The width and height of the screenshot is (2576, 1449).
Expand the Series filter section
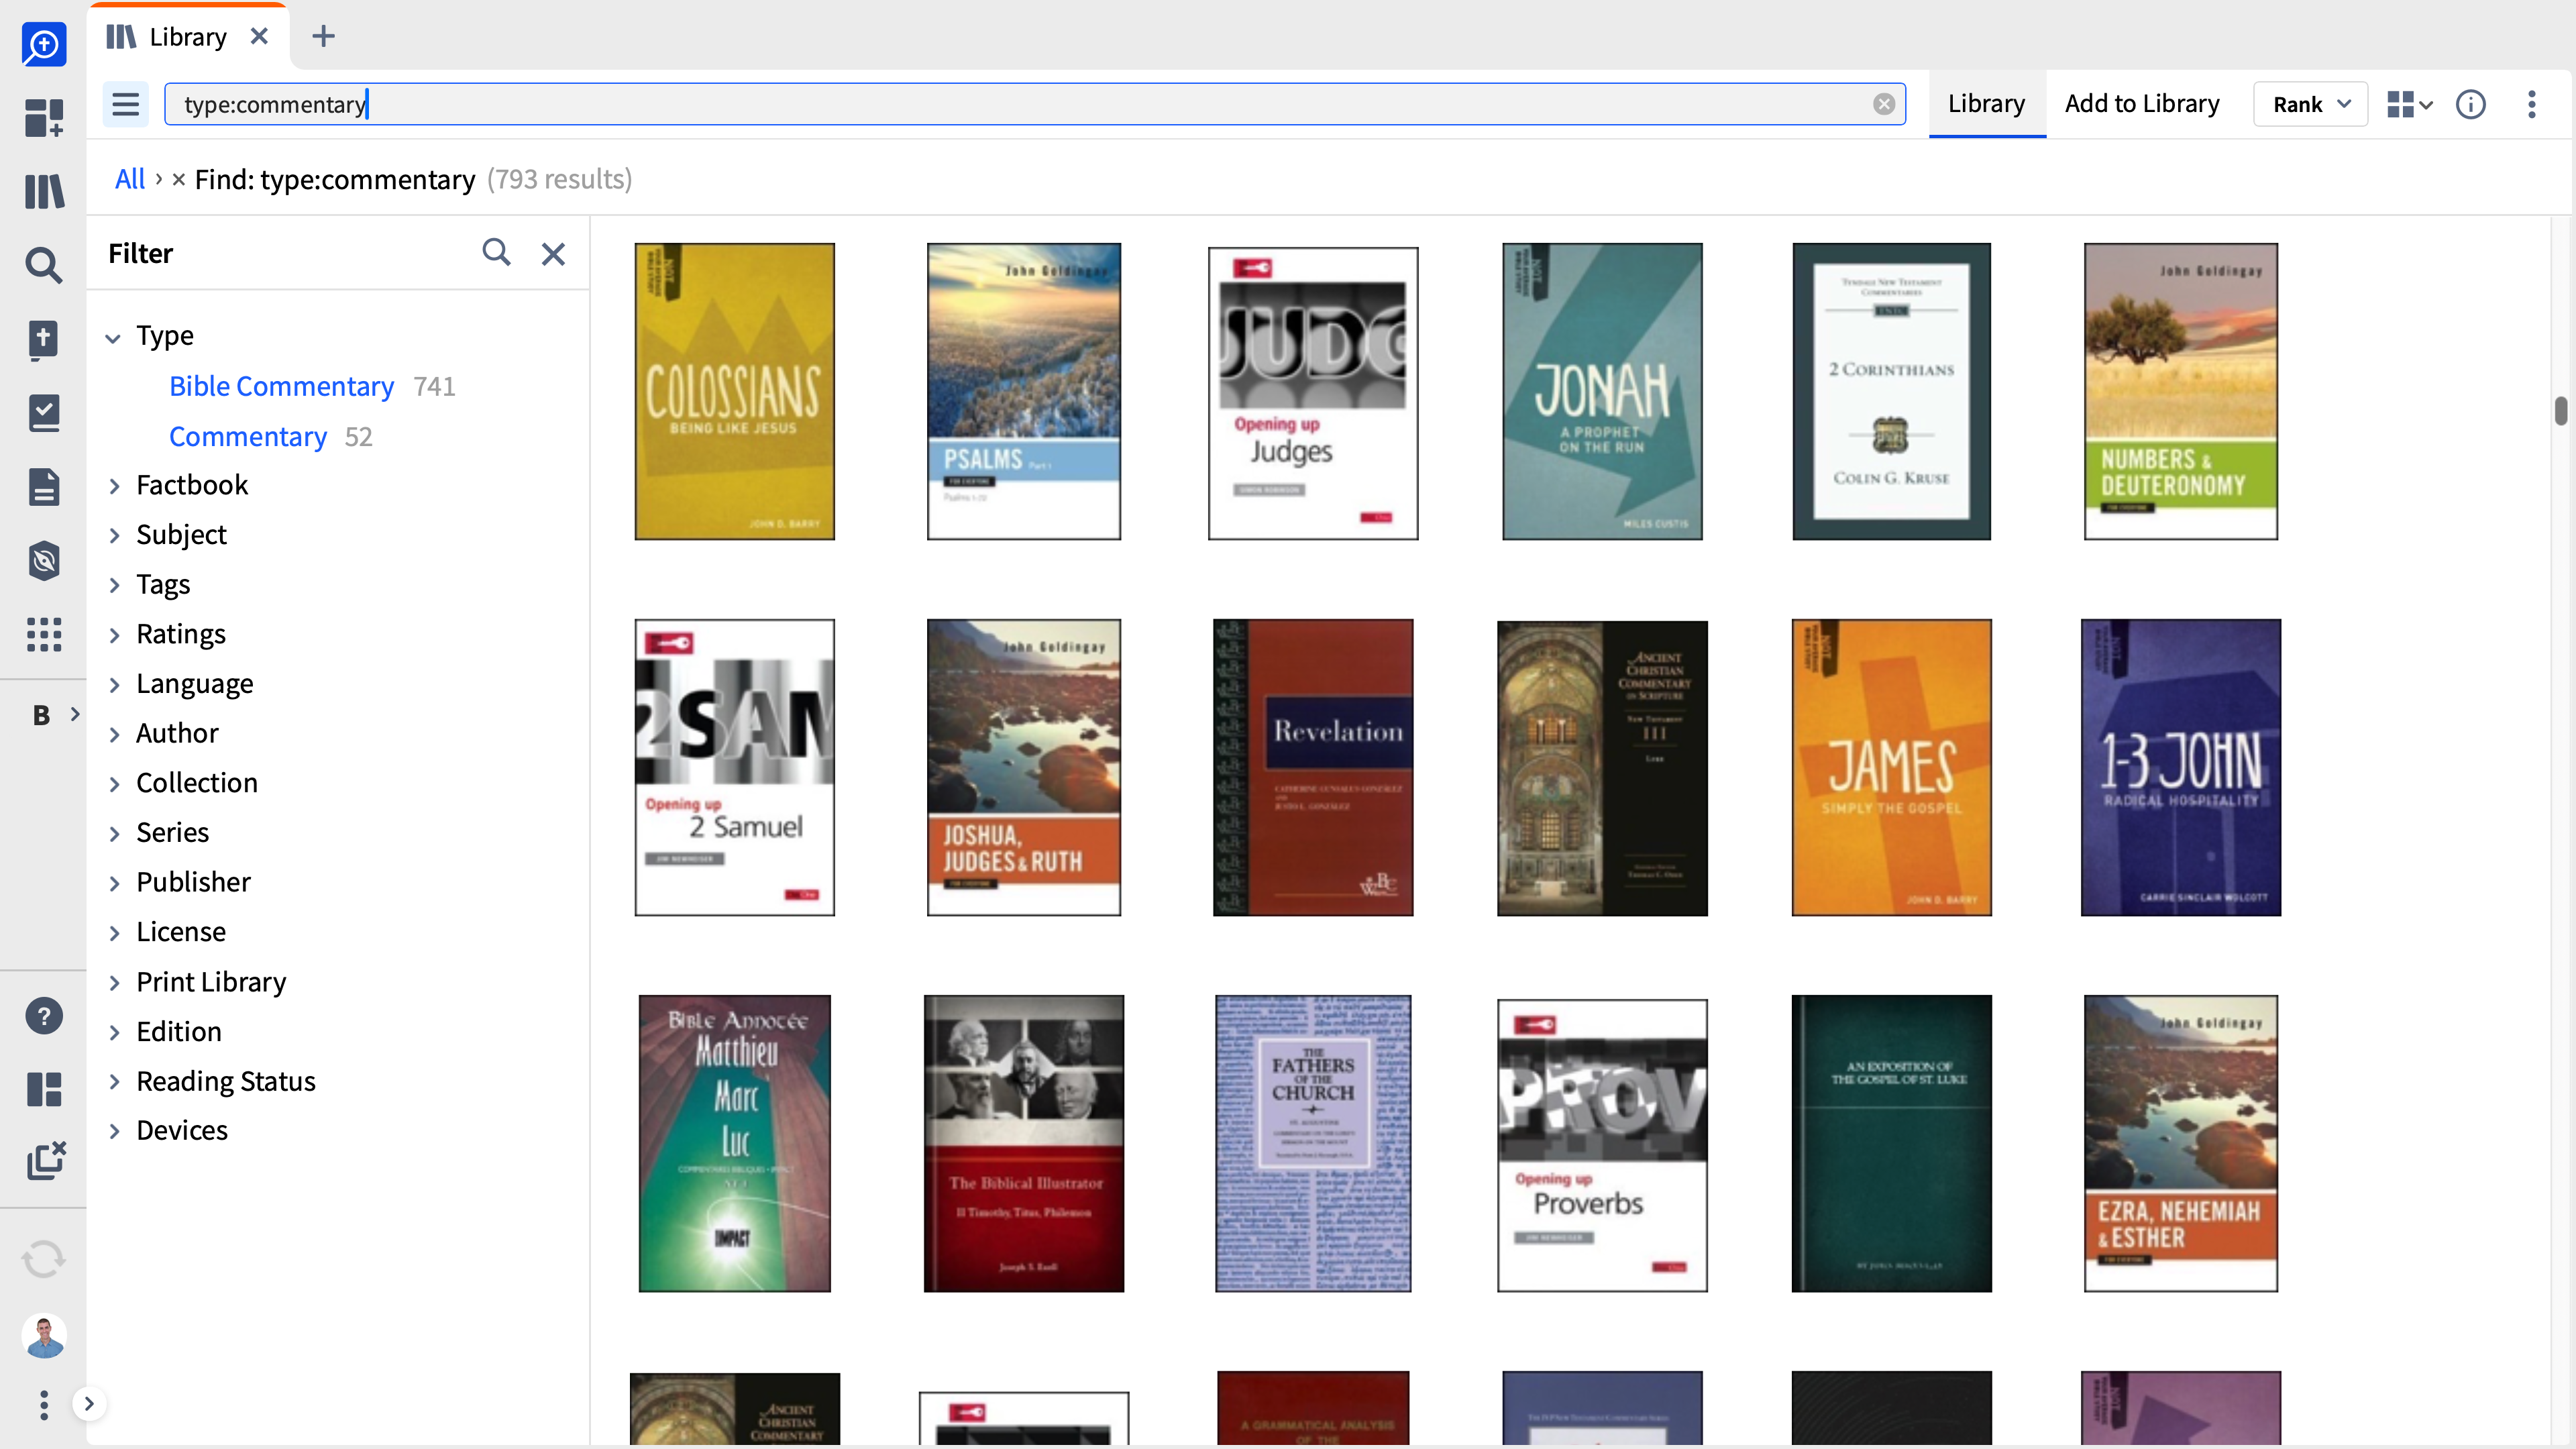tap(114, 834)
